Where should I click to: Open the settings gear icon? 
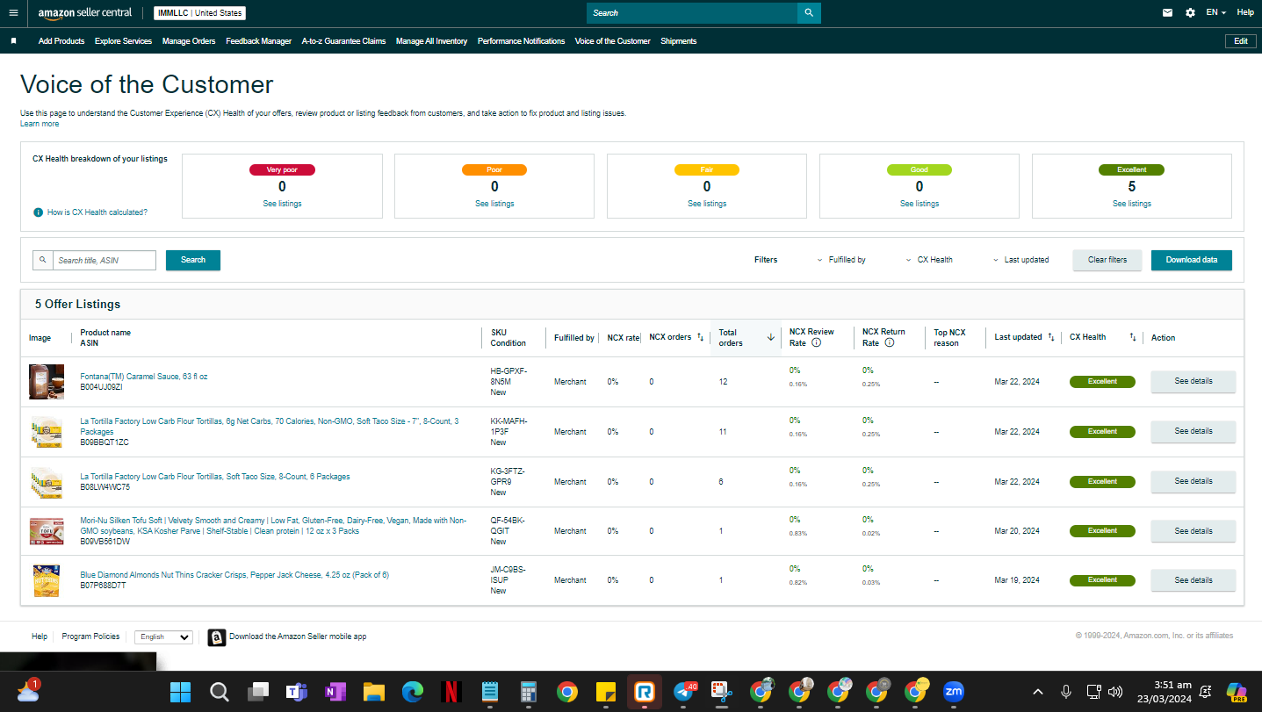point(1190,13)
